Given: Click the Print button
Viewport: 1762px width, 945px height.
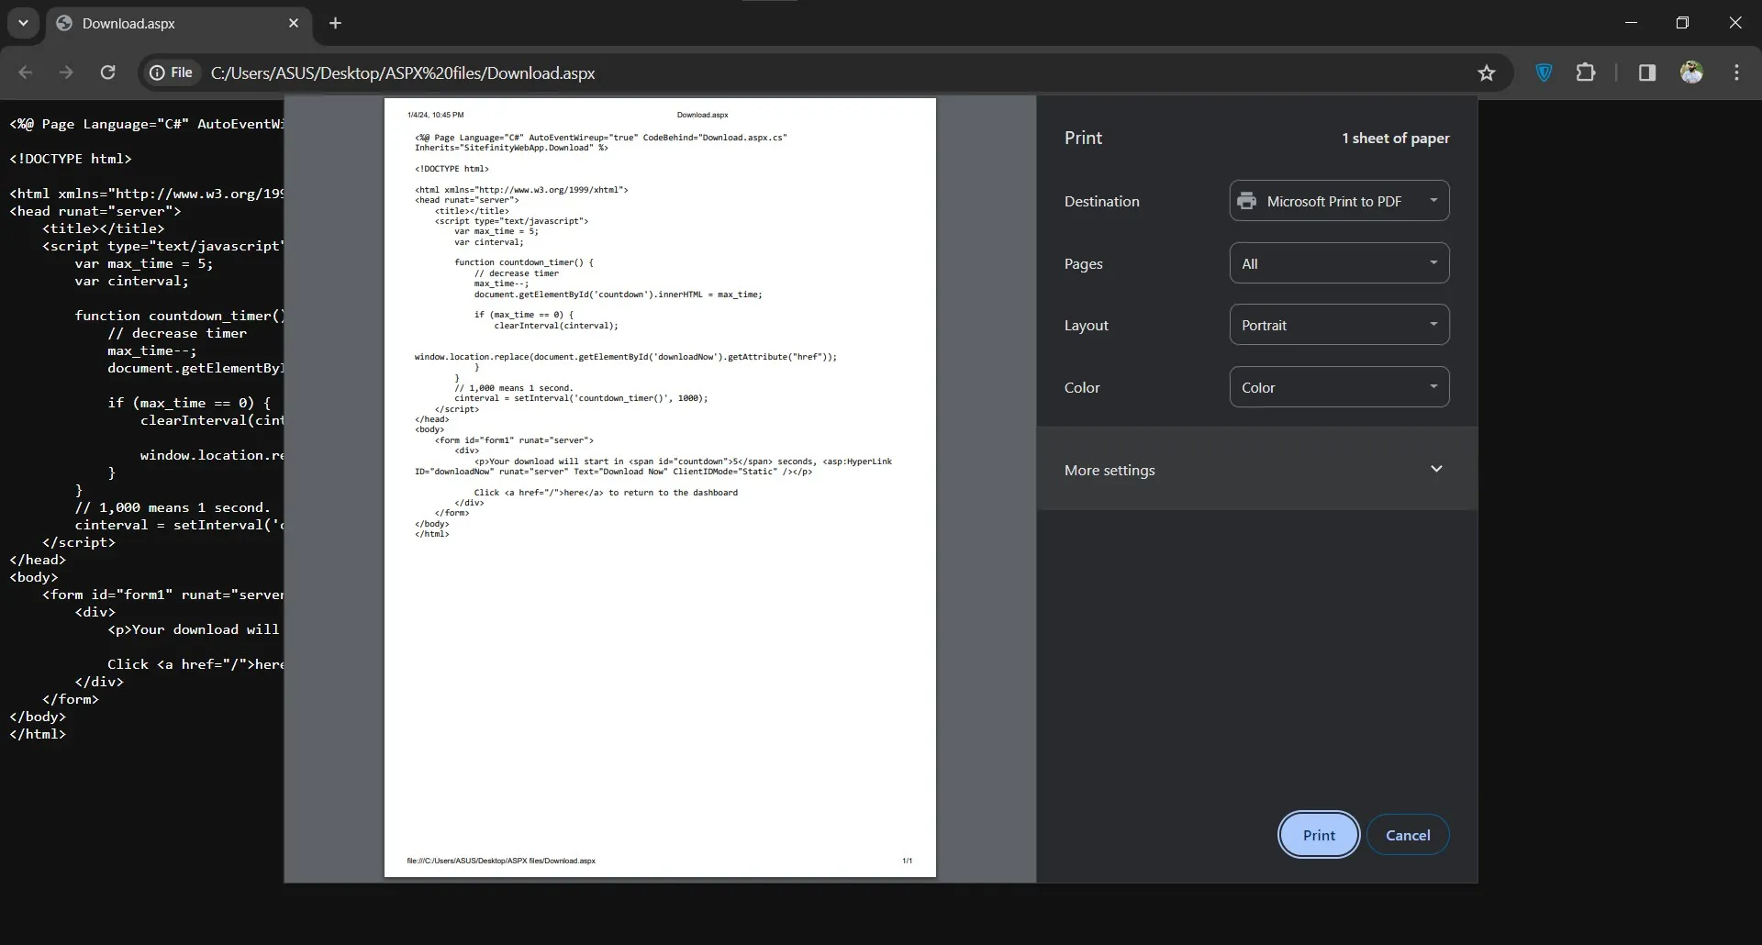Looking at the screenshot, I should click(x=1319, y=835).
